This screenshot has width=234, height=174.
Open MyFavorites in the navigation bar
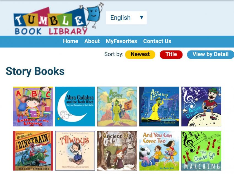(121, 41)
